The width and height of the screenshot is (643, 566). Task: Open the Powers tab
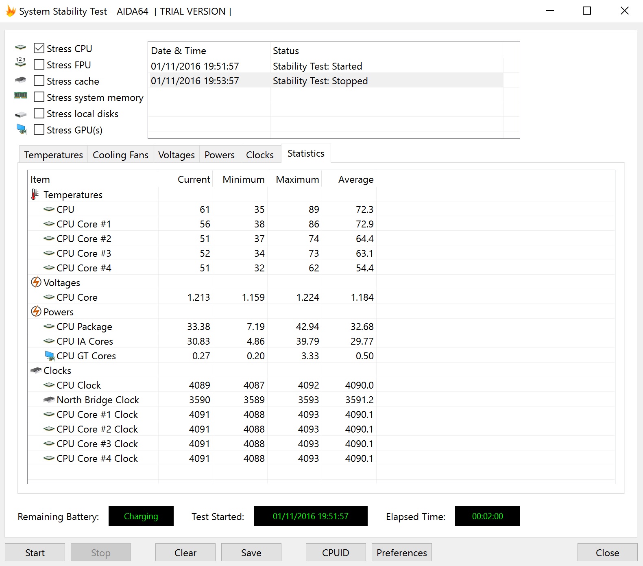coord(220,155)
